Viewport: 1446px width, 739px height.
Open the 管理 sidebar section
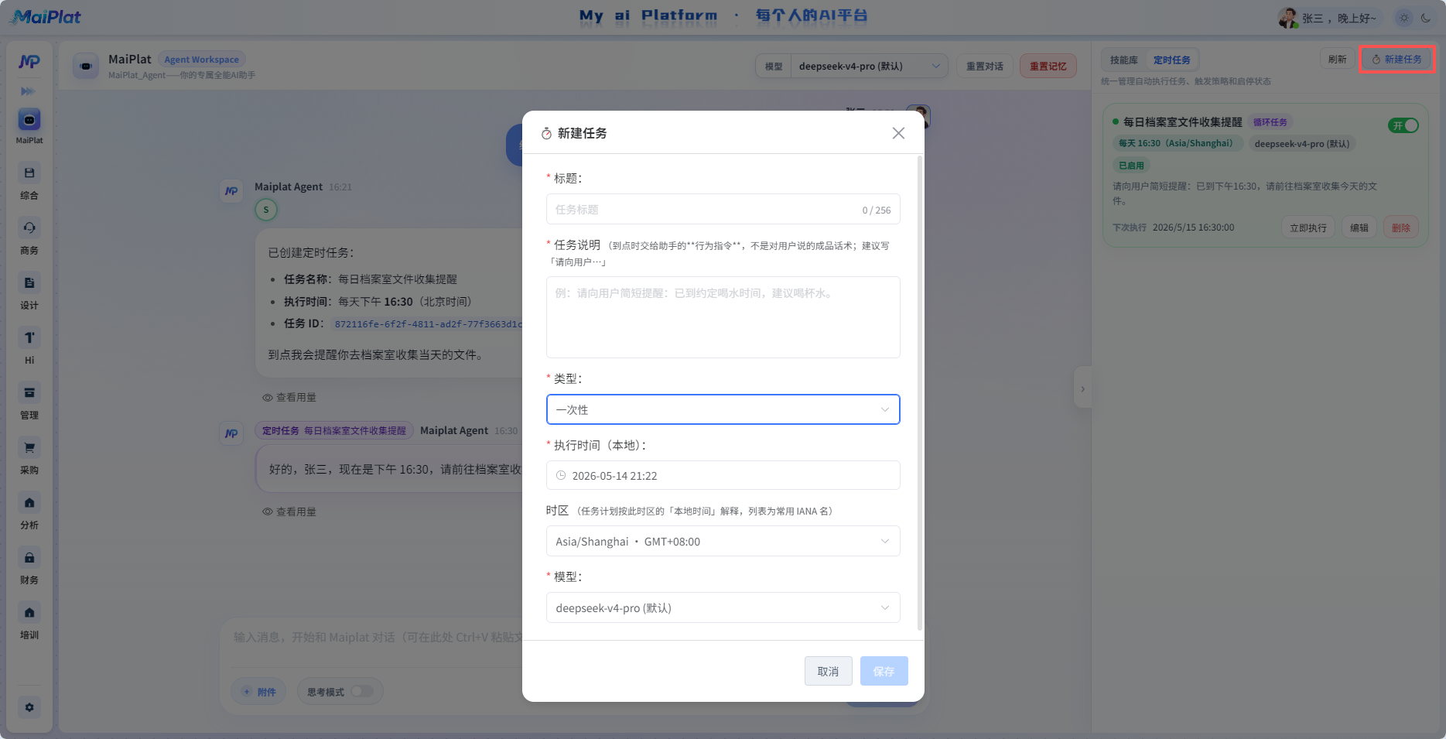(29, 401)
